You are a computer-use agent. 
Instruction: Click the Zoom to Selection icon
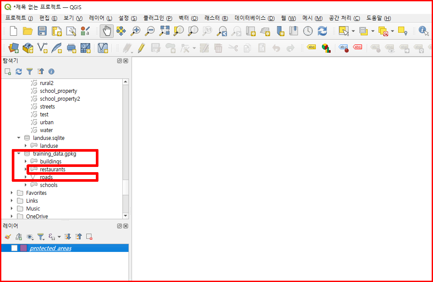[179, 31]
